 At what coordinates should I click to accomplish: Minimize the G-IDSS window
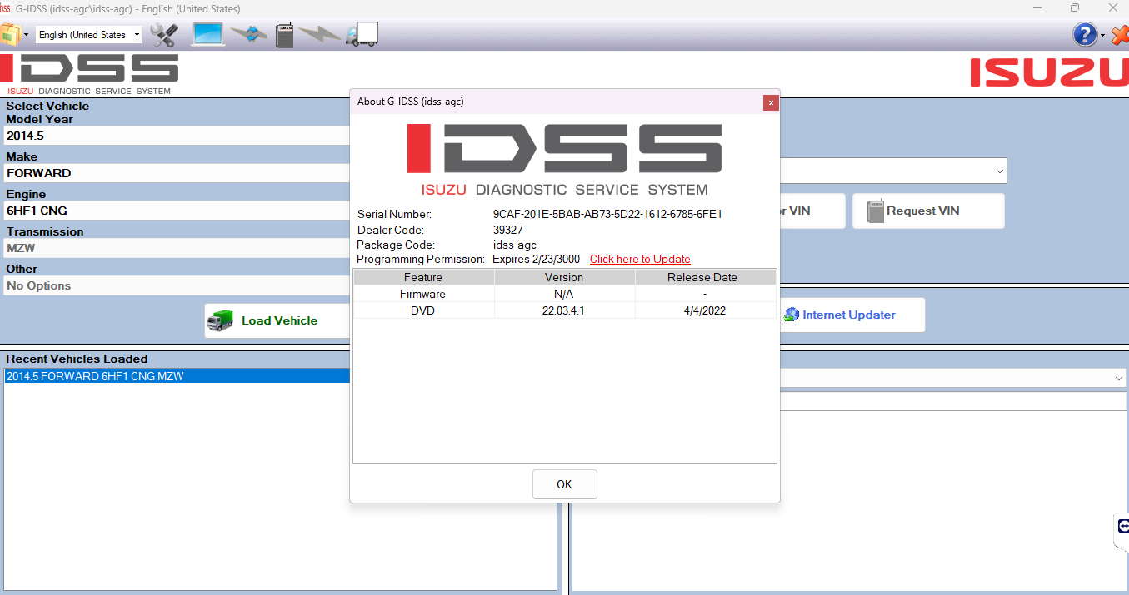1036,8
